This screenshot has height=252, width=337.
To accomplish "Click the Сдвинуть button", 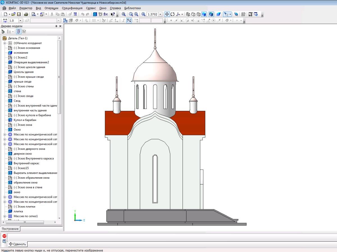I will pyautogui.click(x=17, y=244).
